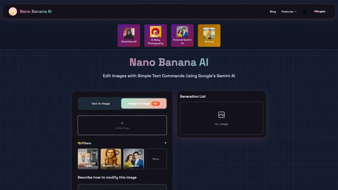Click the image modification description field
338x190 pixels.
[122, 187]
